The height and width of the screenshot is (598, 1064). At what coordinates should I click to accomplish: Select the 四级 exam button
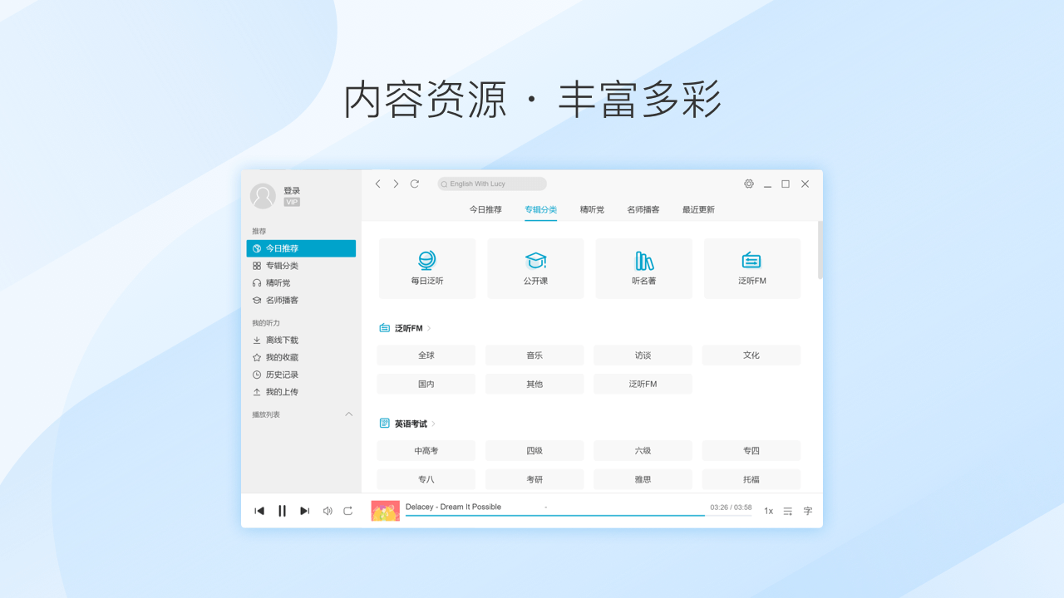point(534,451)
